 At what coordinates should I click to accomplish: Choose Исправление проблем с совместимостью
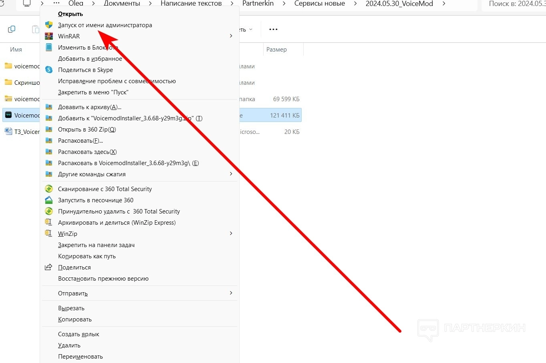[x=117, y=81]
